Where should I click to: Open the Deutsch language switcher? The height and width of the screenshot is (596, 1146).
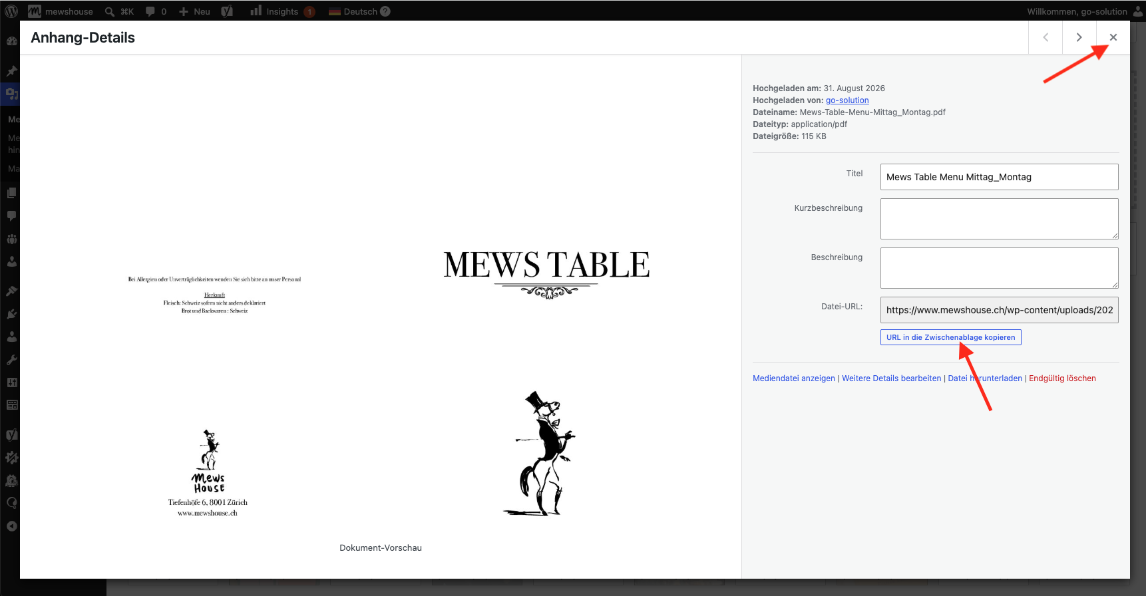(353, 11)
